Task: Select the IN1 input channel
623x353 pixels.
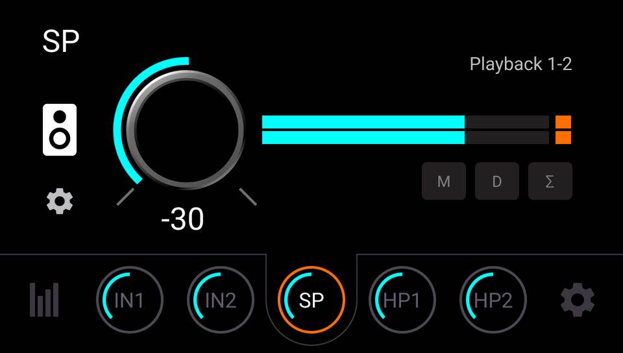Action: pos(130,300)
